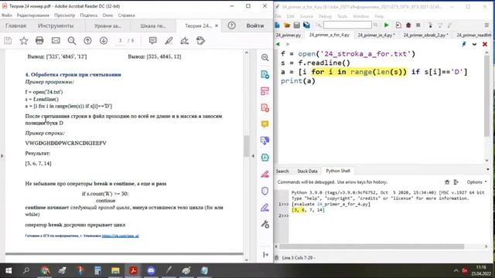495x278 pixels.
Task: Open the Python Shell panel menu arrow
Action: tap(488, 170)
